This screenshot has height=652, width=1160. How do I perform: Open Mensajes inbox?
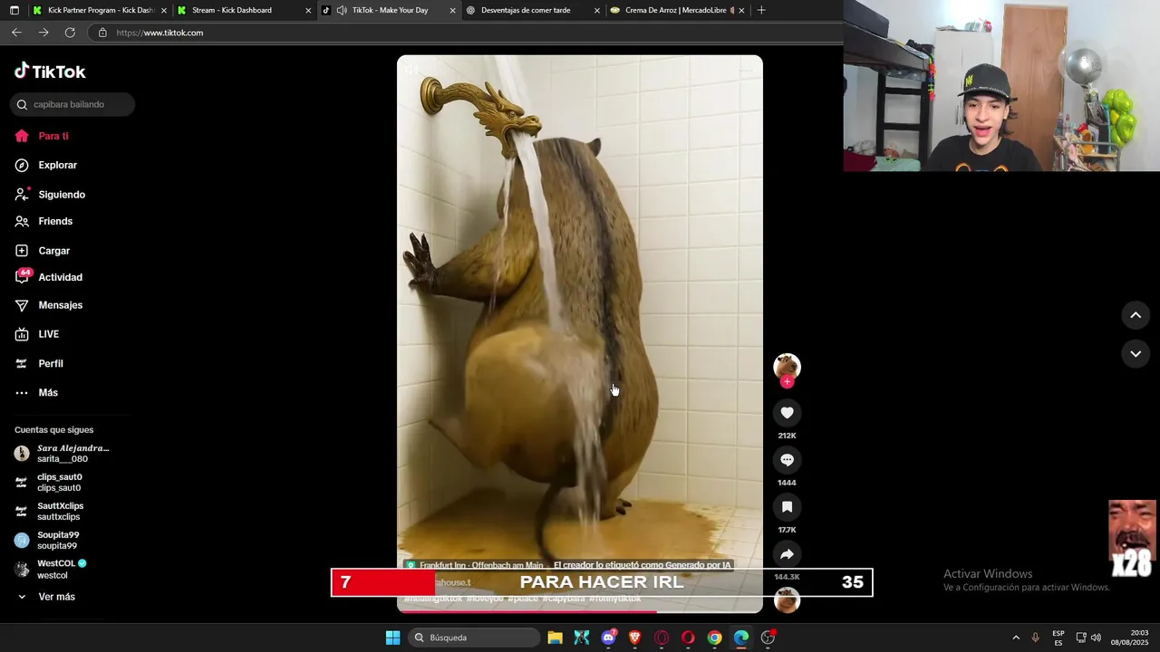pyautogui.click(x=49, y=305)
